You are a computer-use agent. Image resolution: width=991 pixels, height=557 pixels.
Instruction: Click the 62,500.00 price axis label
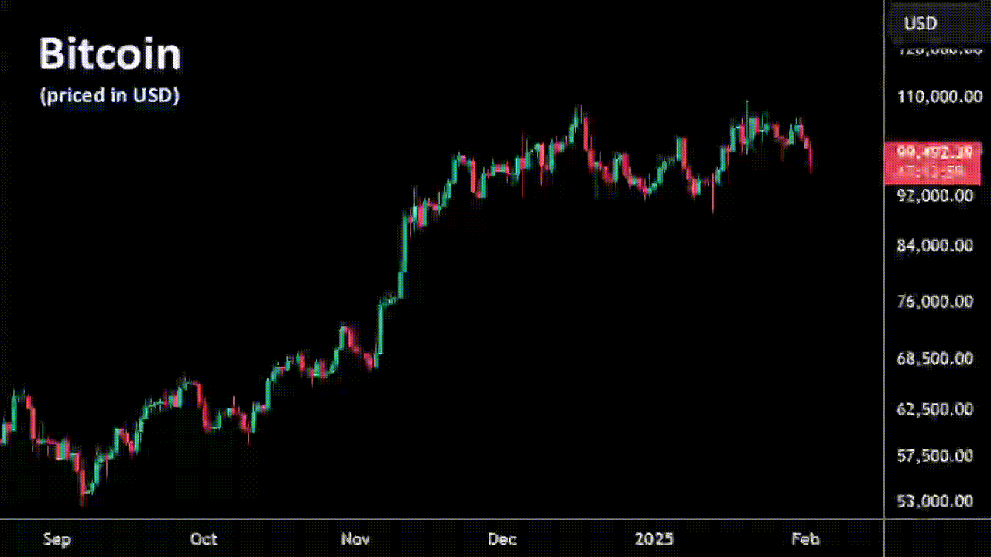tap(934, 409)
